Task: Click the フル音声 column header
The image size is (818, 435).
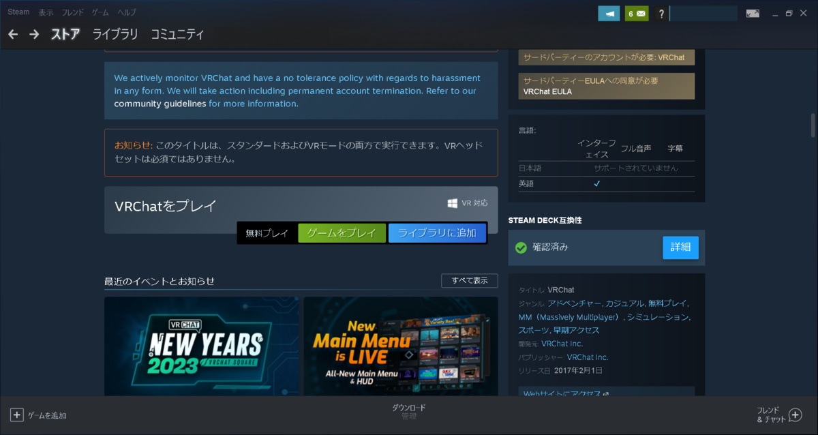Action: (636, 149)
